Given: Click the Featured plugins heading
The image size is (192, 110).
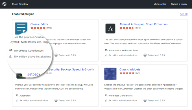Looking at the screenshot, I should 23,14.
